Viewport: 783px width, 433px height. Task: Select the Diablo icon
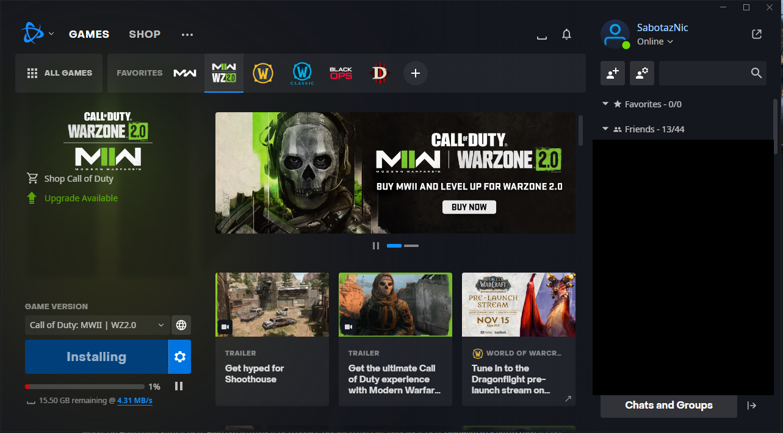coord(380,73)
